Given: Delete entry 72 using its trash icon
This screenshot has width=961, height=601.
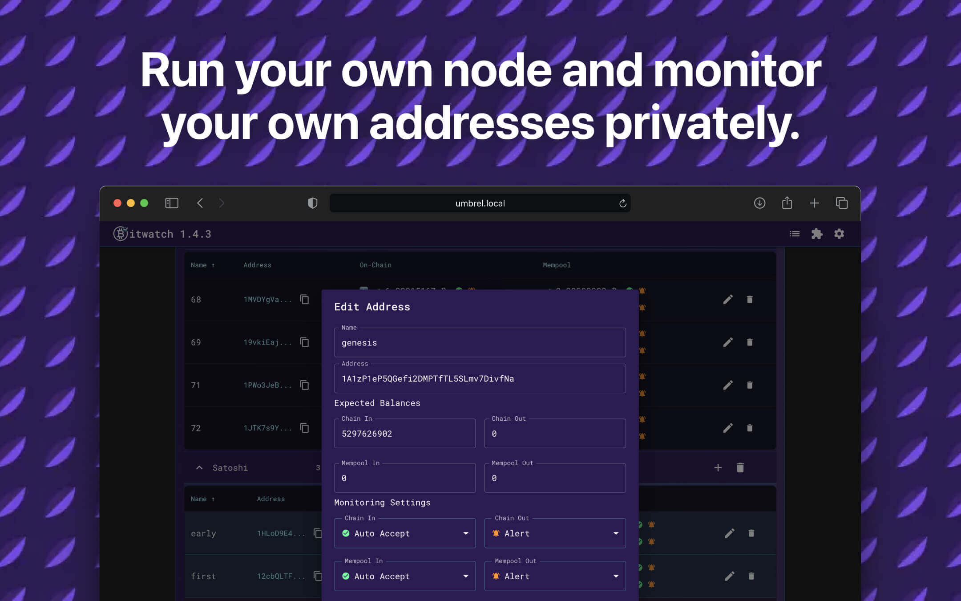Looking at the screenshot, I should click(750, 428).
